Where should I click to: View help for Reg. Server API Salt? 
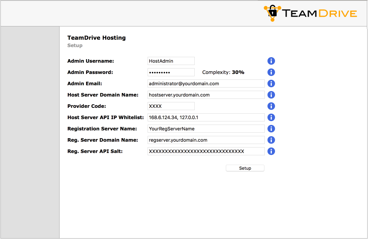point(271,151)
